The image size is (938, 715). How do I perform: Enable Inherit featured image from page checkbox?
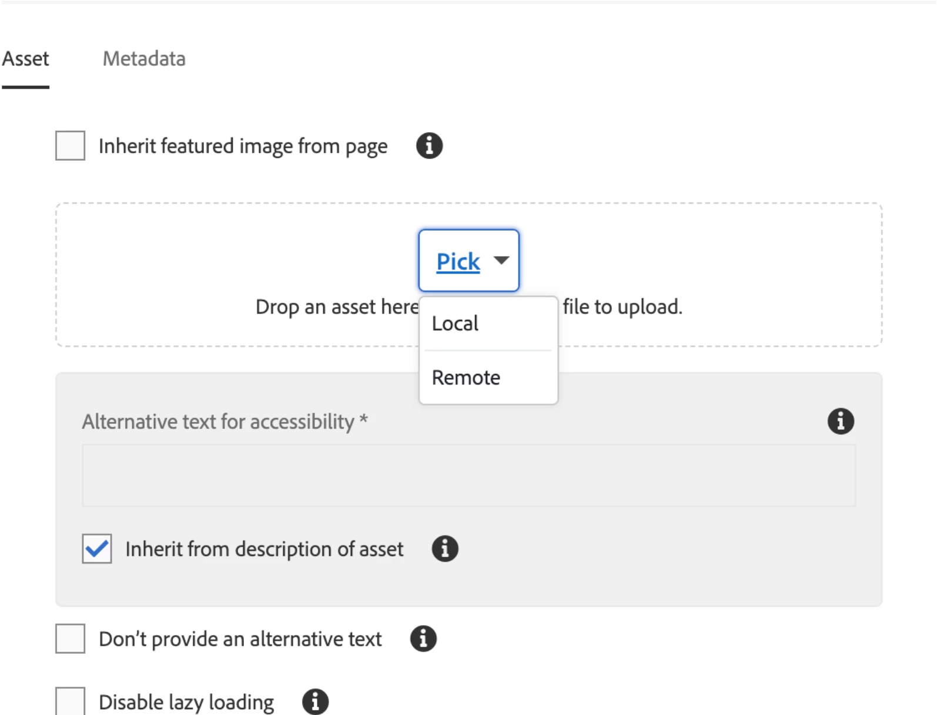[x=71, y=146]
